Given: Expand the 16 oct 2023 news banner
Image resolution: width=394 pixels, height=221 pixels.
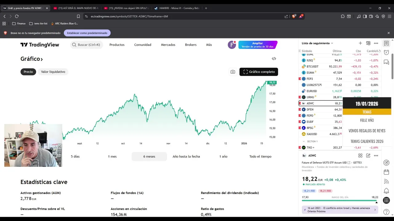Looking at the screenshot, I should coord(340,210).
